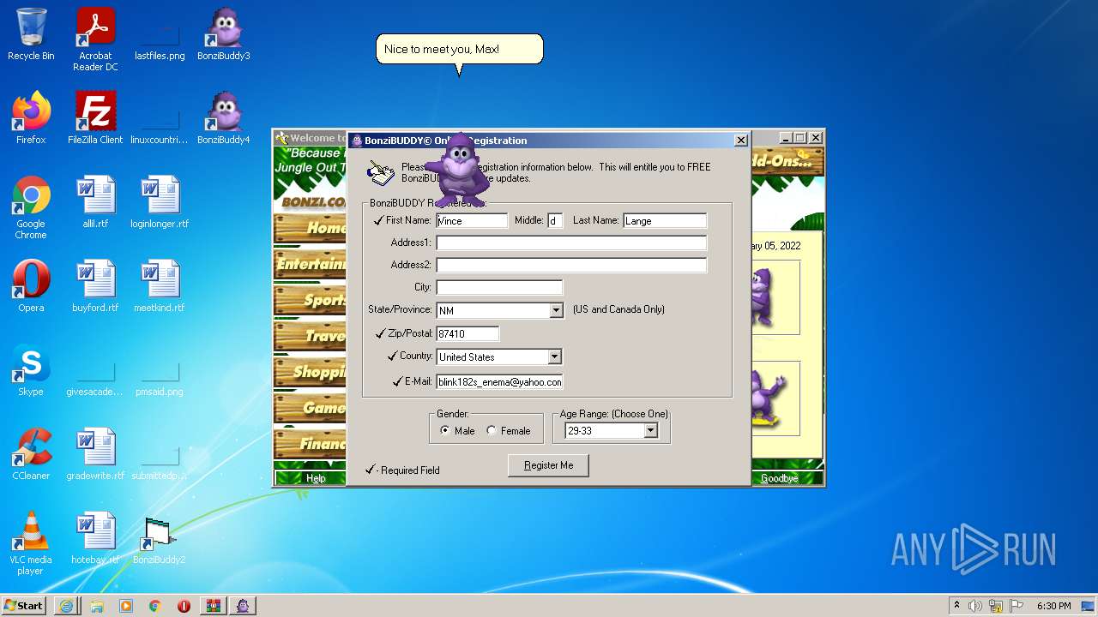Open BonziBuddy taskbar button
This screenshot has height=617, width=1098.
(x=244, y=606)
